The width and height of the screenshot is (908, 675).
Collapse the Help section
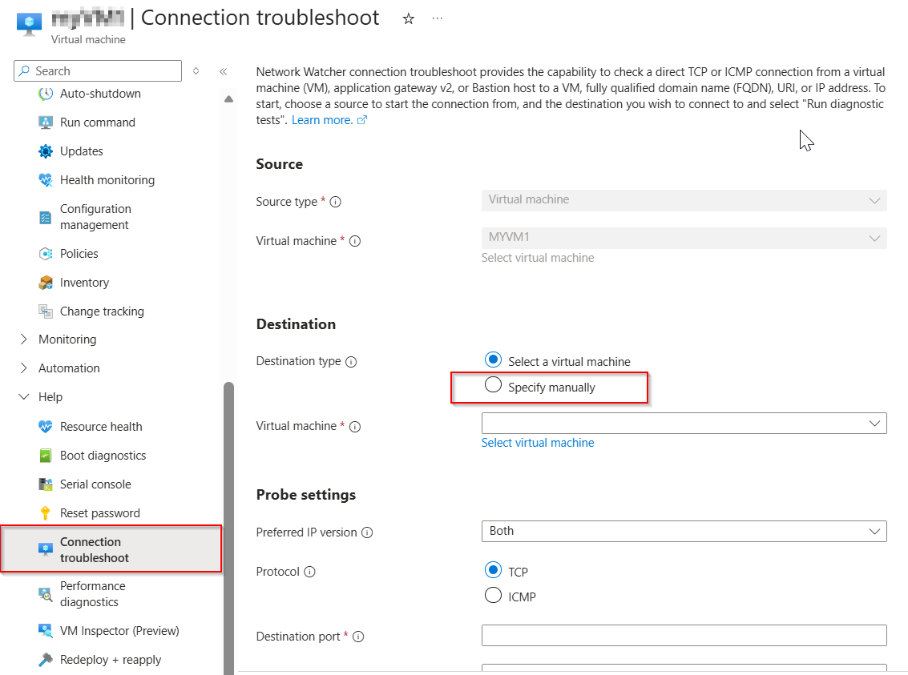(24, 397)
